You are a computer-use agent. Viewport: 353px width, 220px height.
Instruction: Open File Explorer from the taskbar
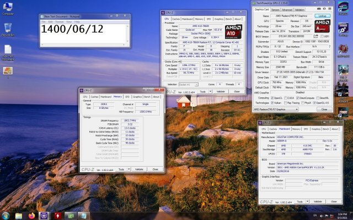click(19, 215)
